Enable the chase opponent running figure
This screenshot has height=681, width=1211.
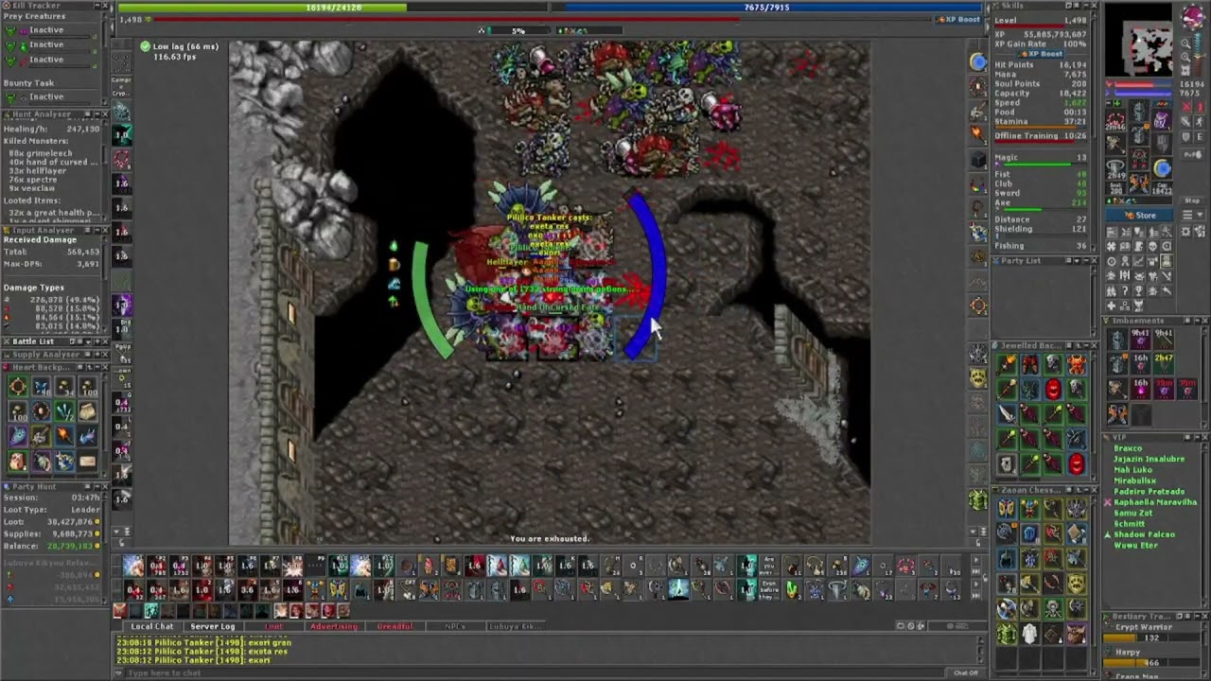pos(1200,122)
